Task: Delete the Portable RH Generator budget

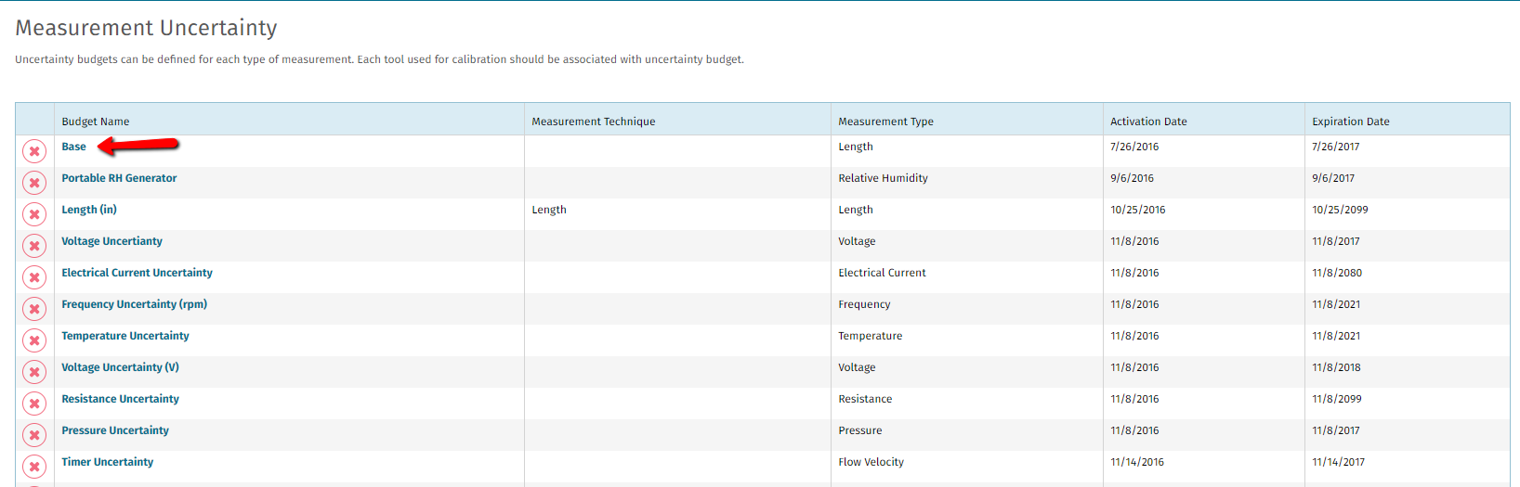Action: 34,183
